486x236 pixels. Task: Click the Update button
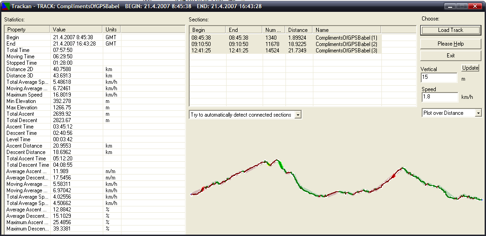pos(470,68)
